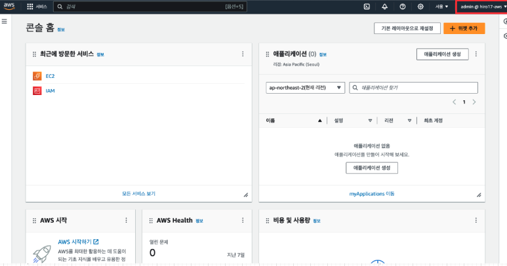Click the rocket illustration icon
Viewport: 507px width, 266px height.
click(42, 254)
